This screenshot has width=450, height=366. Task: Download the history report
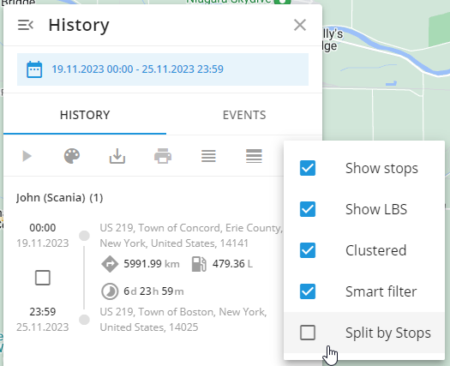pyautogui.click(x=117, y=157)
